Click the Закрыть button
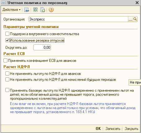This screenshot has width=141, height=133. (x=131, y=129)
